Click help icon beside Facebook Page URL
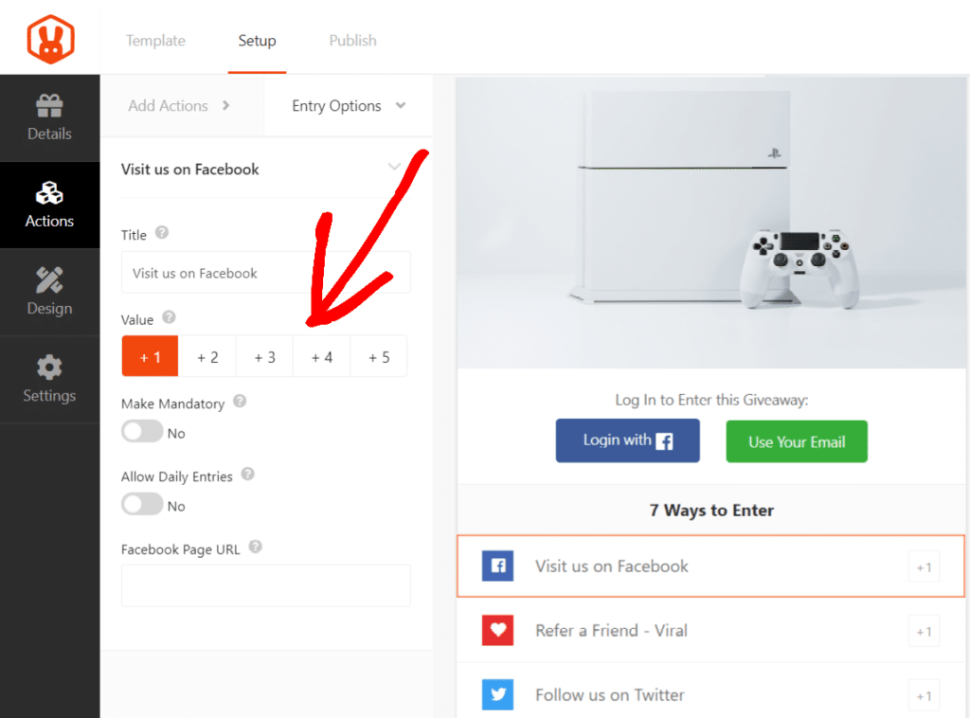Screen dimensions: 970x718 (x=255, y=547)
